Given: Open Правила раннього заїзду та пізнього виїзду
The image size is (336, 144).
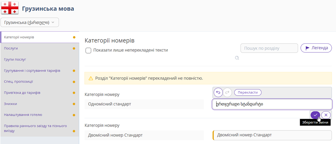Looking at the screenshot, I should click(40, 128).
